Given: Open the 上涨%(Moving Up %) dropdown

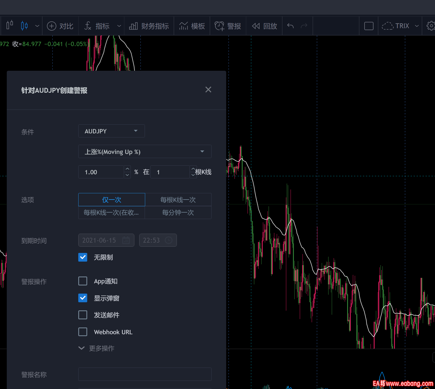Looking at the screenshot, I should pos(145,152).
